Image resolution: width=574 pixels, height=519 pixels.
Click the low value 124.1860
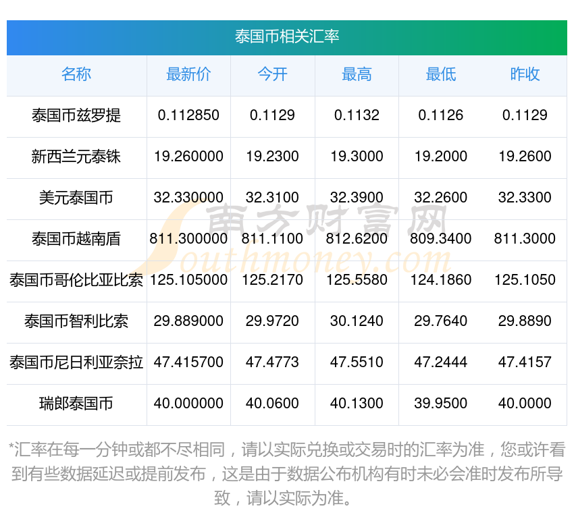click(x=441, y=280)
